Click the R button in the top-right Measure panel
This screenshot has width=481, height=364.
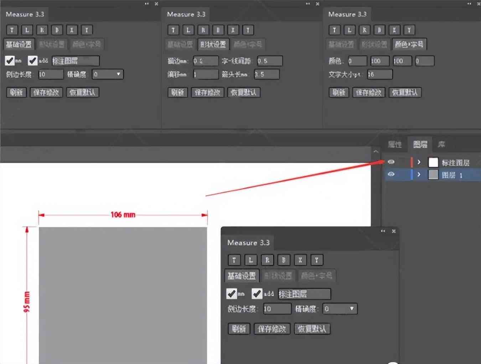point(364,30)
